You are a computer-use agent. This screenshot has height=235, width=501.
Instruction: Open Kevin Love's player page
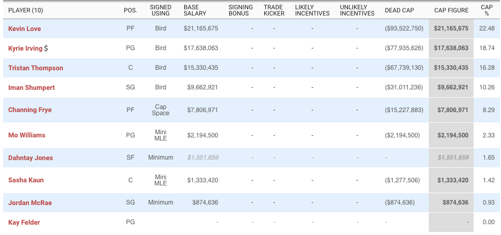(24, 29)
